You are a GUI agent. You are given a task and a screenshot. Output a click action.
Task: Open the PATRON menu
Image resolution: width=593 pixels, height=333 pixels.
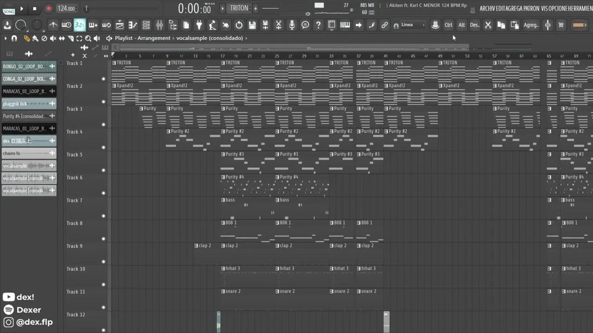(532, 8)
